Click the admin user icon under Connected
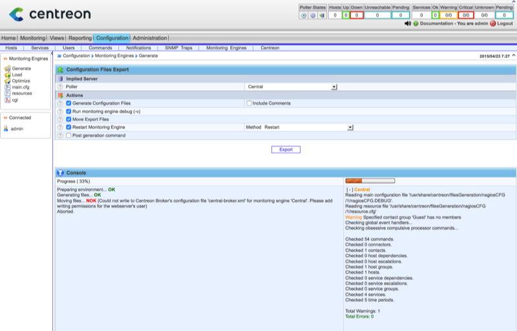The width and height of the screenshot is (517, 331). pyautogui.click(x=6, y=129)
